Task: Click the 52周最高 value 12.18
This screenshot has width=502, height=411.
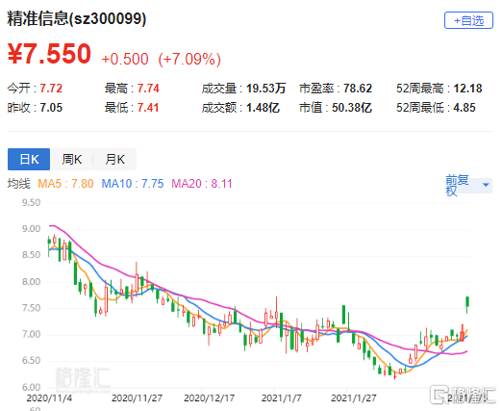Action: click(x=468, y=89)
